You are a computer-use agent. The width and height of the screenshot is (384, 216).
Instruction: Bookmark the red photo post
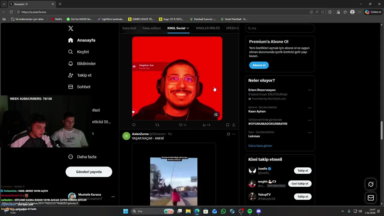(228, 125)
